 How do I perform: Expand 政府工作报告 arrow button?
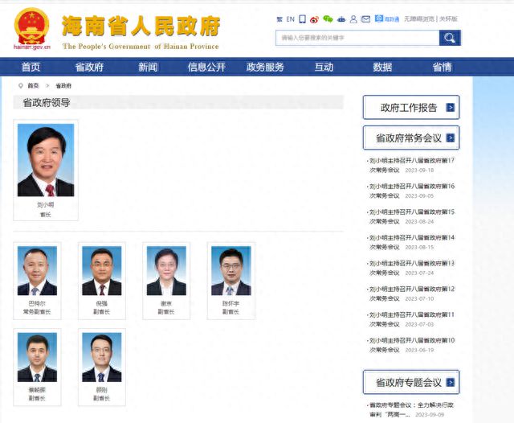[x=451, y=107]
